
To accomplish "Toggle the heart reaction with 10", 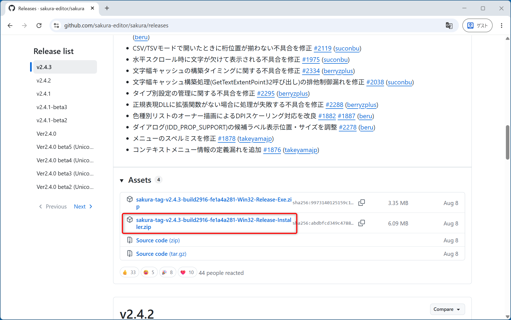I will coord(188,272).
